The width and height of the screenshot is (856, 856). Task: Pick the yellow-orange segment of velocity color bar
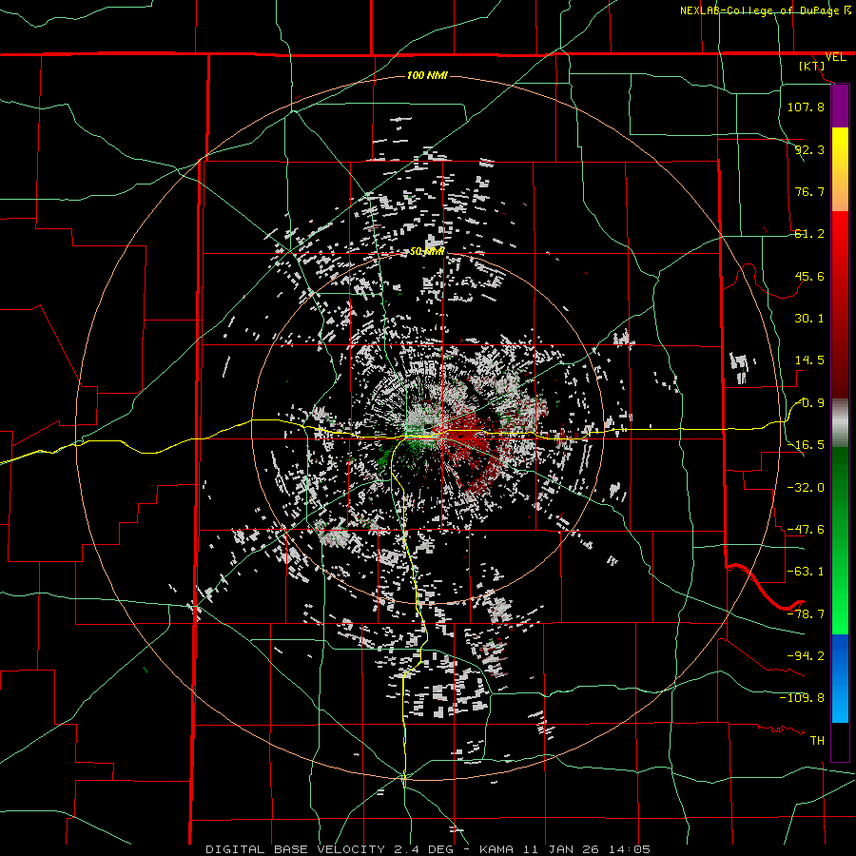point(840,169)
